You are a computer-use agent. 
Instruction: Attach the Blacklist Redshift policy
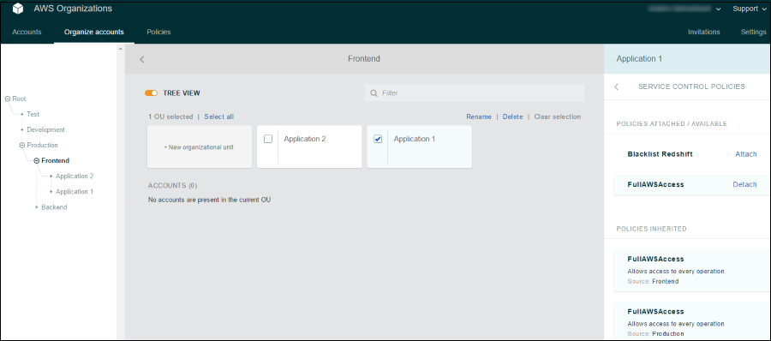click(x=746, y=154)
